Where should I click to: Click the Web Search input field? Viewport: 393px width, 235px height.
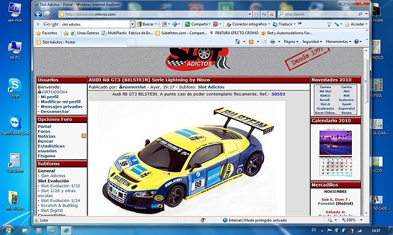click(x=320, y=14)
